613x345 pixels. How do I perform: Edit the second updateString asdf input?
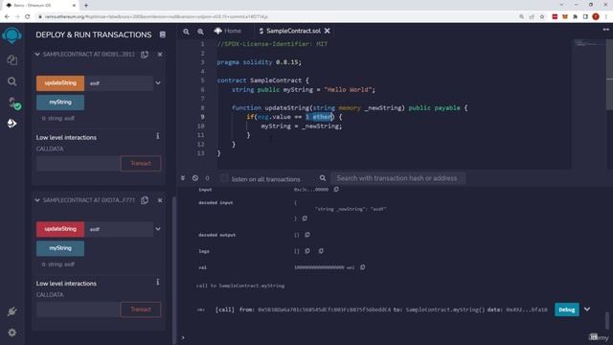click(119, 229)
